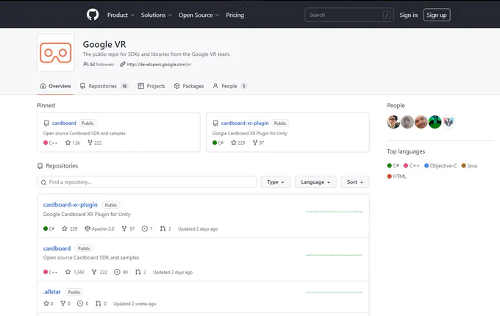Open the Sort dropdown
The width and height of the screenshot is (500, 316).
click(x=355, y=182)
